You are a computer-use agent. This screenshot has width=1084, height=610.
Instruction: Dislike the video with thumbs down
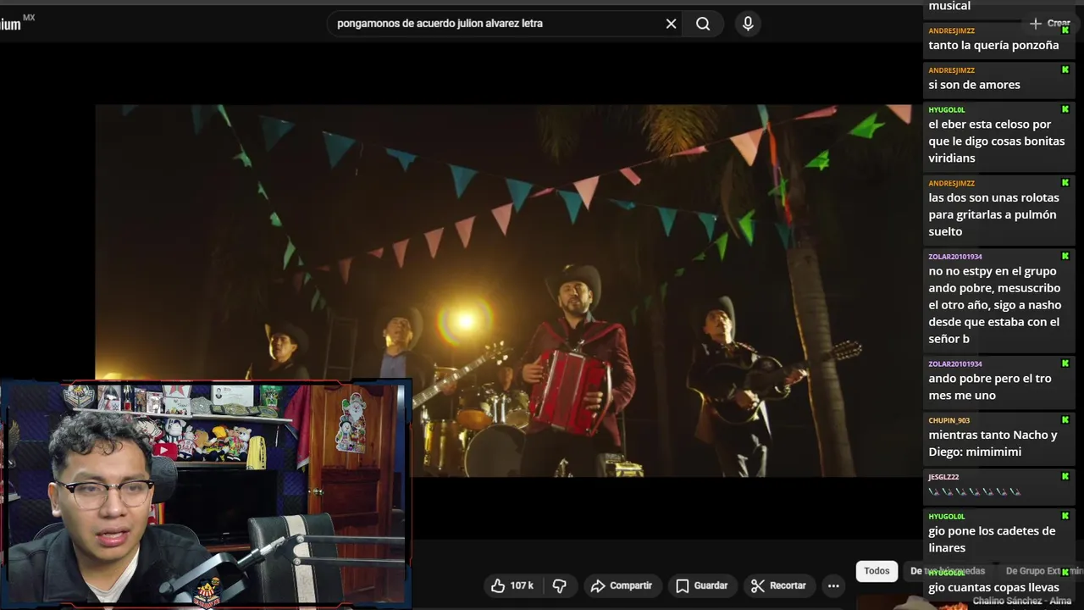(560, 585)
